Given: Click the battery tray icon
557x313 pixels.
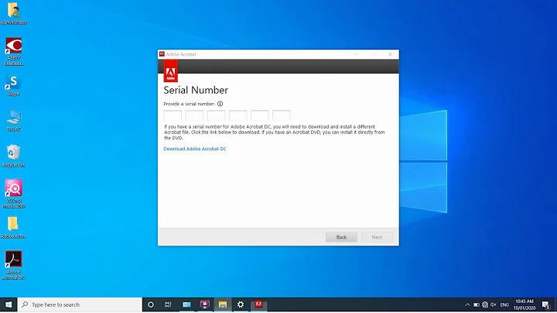Looking at the screenshot, I should click(x=477, y=304).
